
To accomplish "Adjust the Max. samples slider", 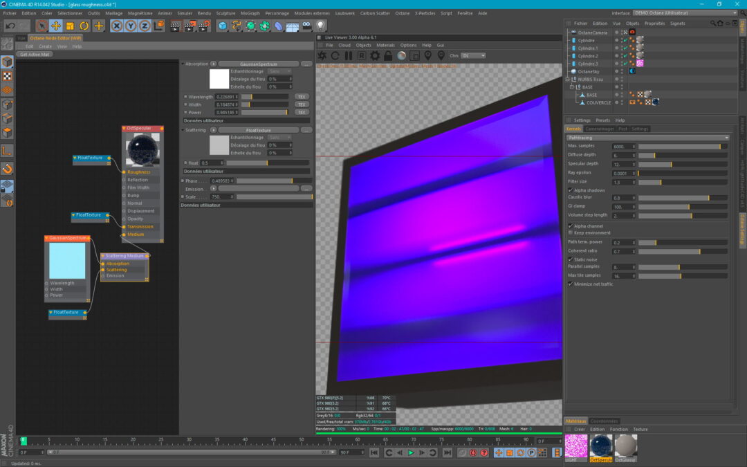I will pos(683,146).
